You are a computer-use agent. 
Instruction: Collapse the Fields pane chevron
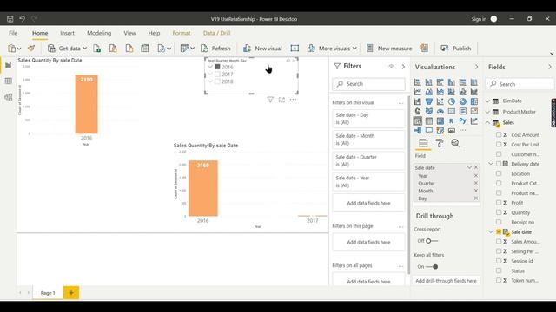point(550,67)
